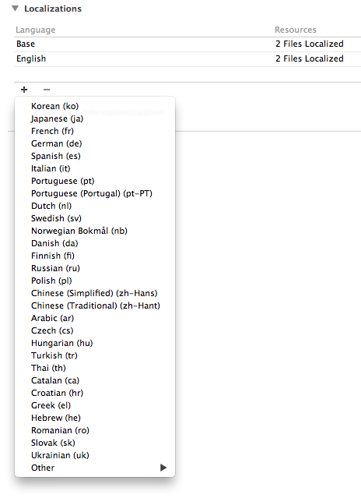Add Spanish (es) localization
The height and width of the screenshot is (498, 361).
[95, 156]
